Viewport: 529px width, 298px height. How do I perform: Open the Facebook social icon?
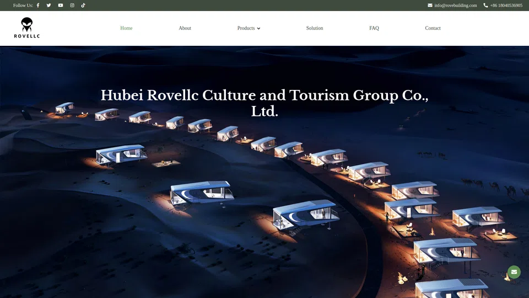pos(38,6)
